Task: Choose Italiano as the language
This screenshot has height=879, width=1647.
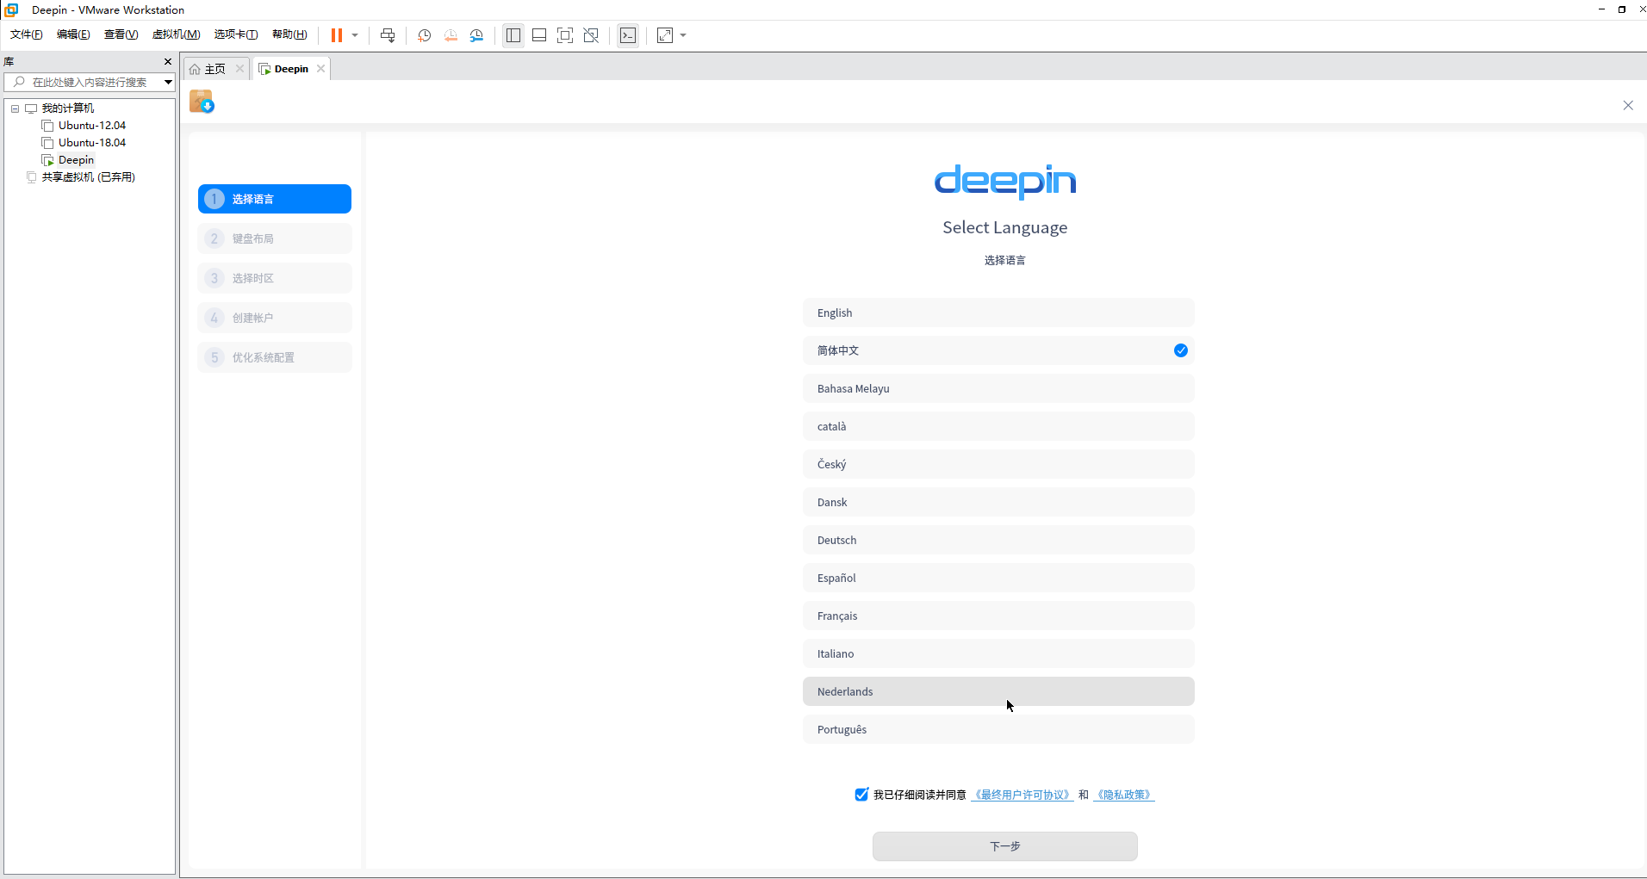Action: [998, 653]
